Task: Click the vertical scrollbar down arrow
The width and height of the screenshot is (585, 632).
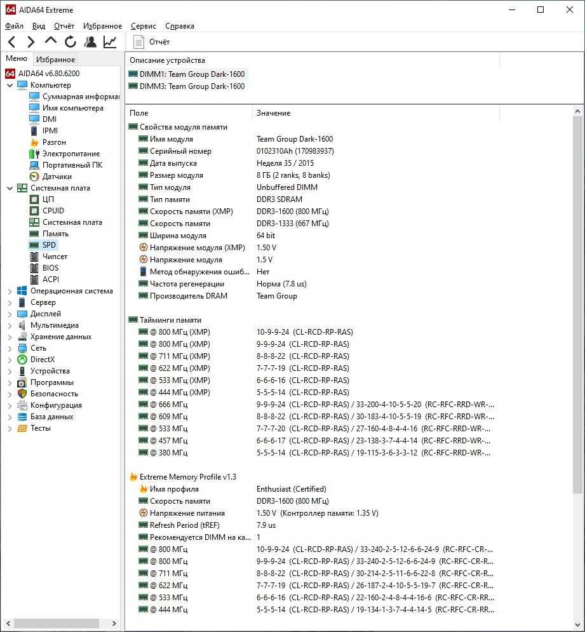Action: click(578, 625)
